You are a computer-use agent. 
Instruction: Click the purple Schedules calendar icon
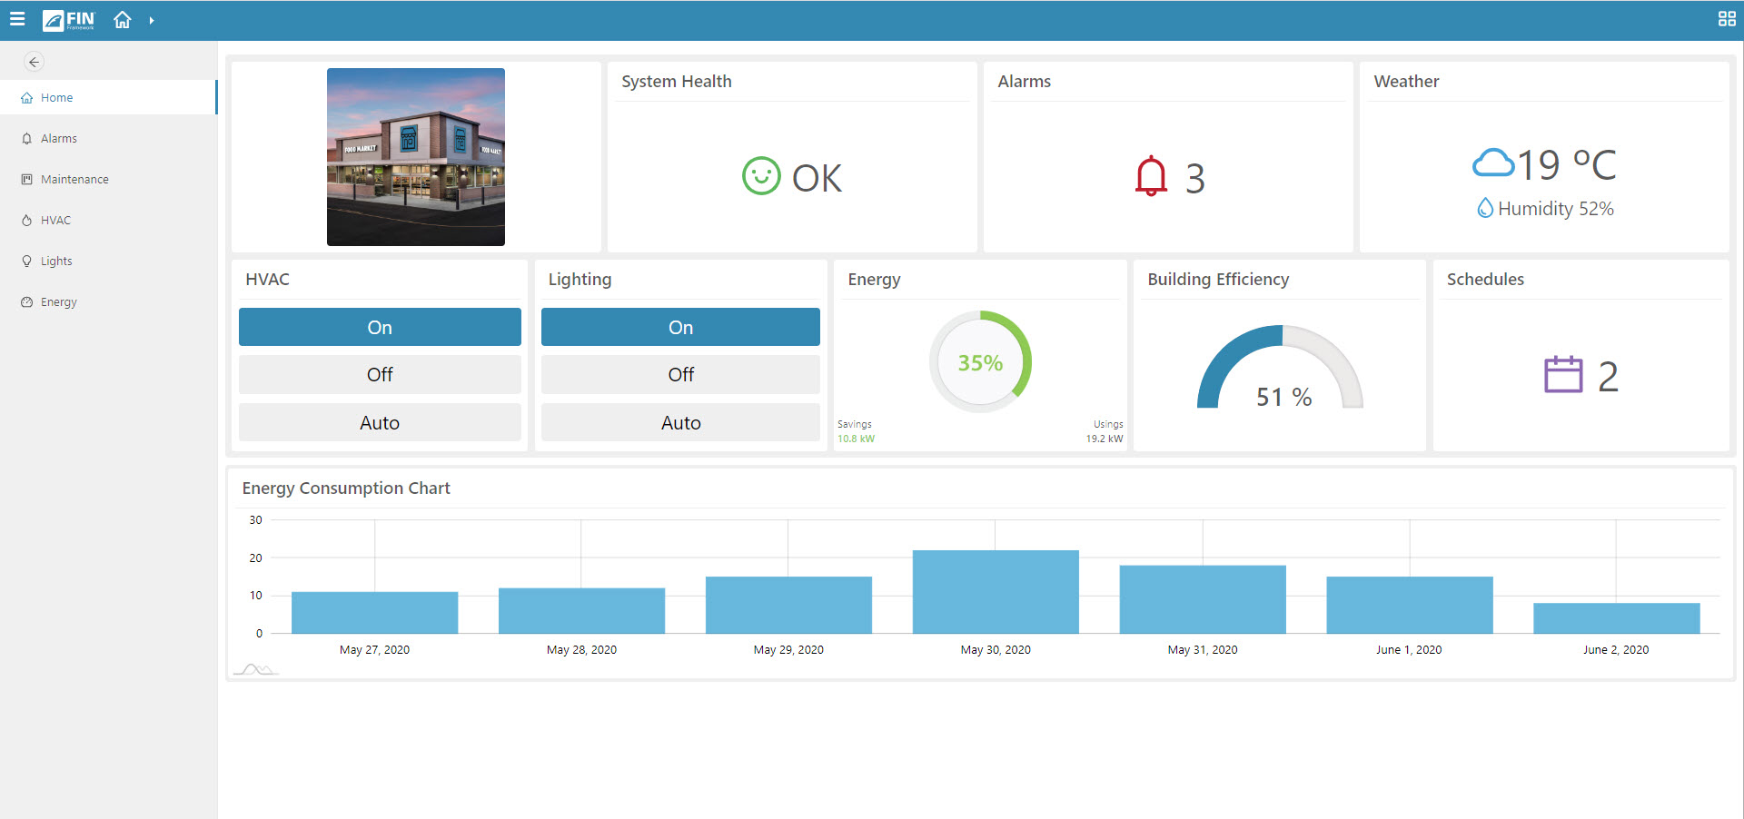(x=1563, y=374)
